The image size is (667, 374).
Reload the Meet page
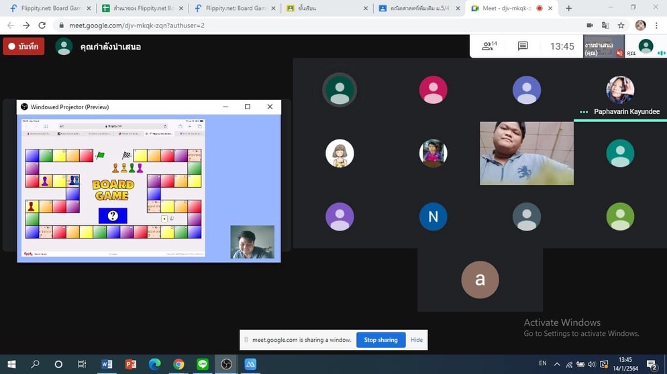click(42, 25)
